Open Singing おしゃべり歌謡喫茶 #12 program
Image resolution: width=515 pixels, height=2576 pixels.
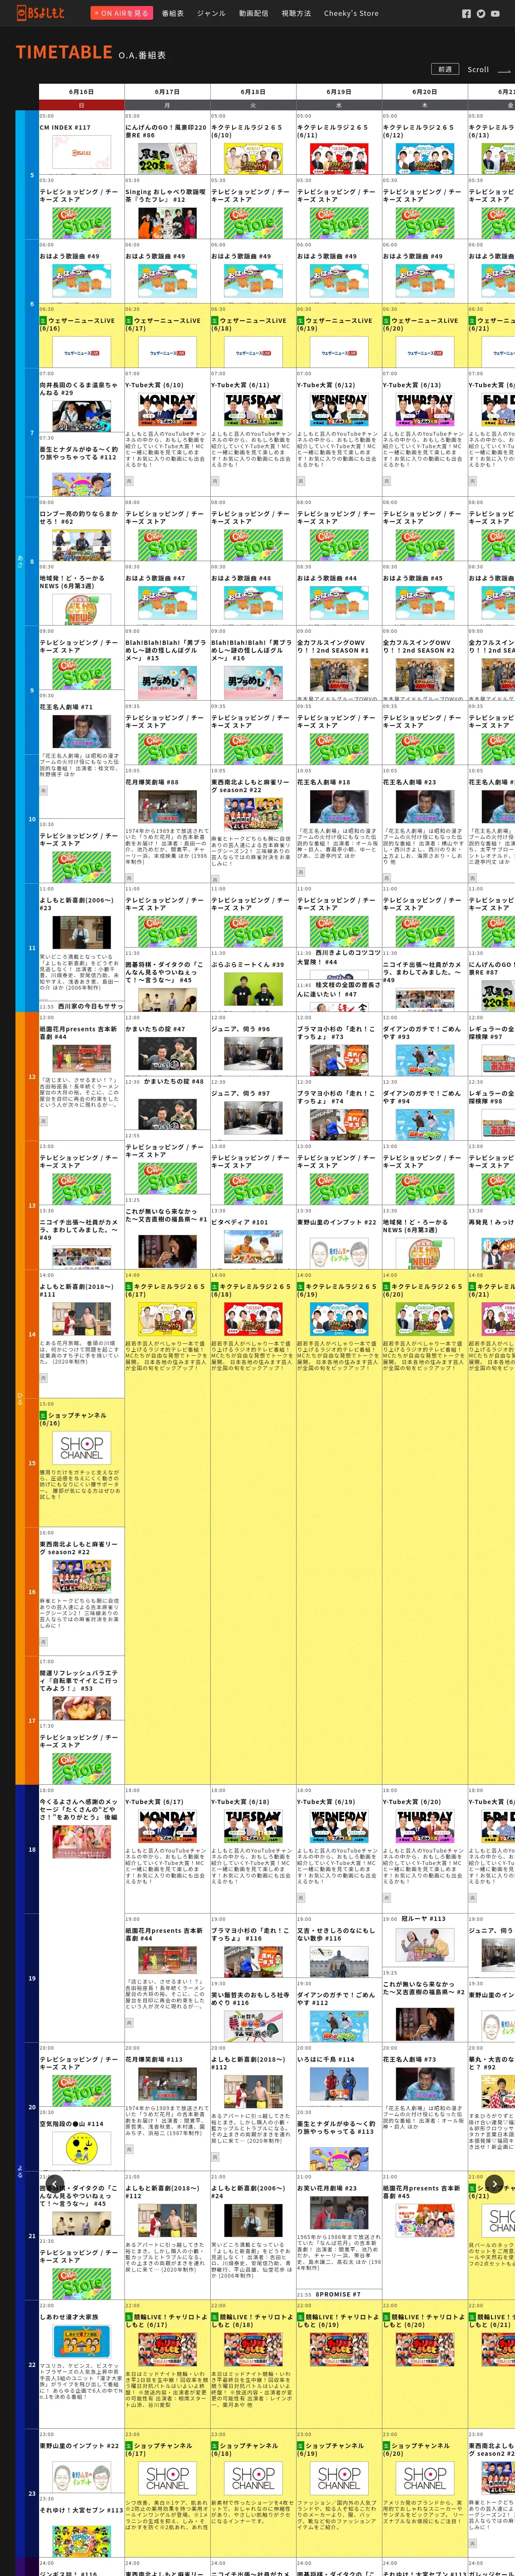click(x=167, y=208)
